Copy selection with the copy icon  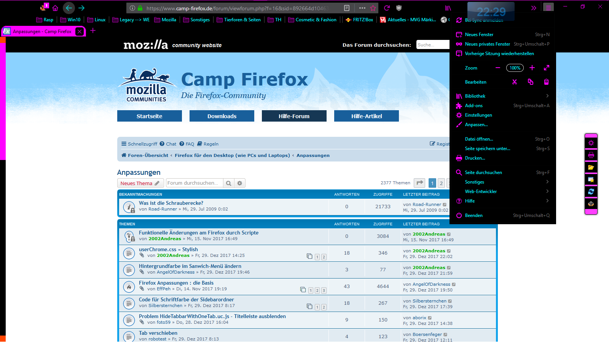531,82
